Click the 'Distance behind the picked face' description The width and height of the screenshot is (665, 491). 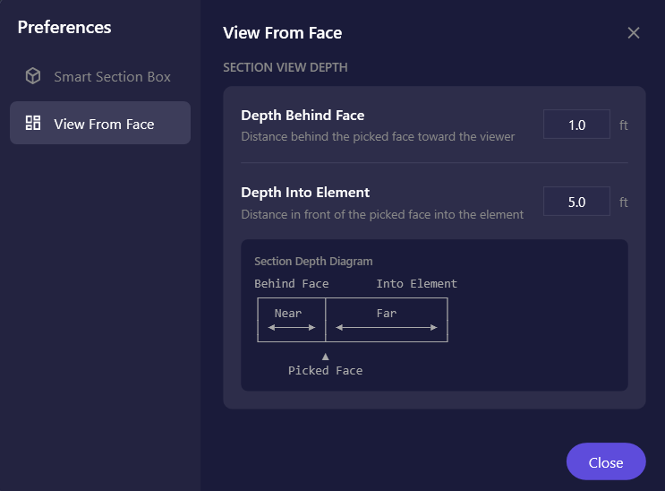(x=378, y=136)
